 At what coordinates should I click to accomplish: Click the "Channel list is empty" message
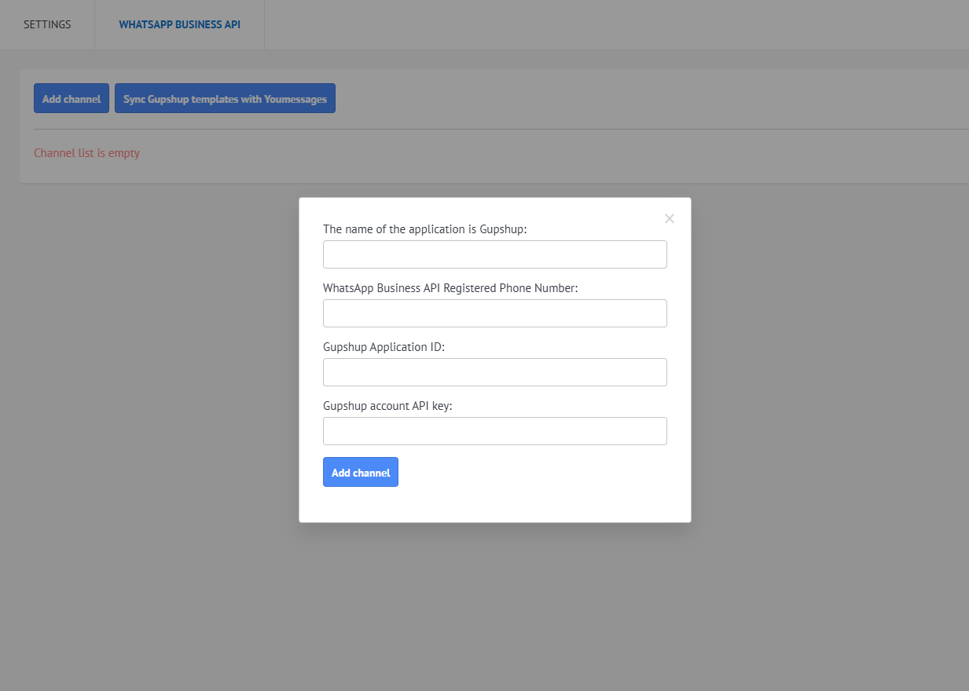[86, 153]
